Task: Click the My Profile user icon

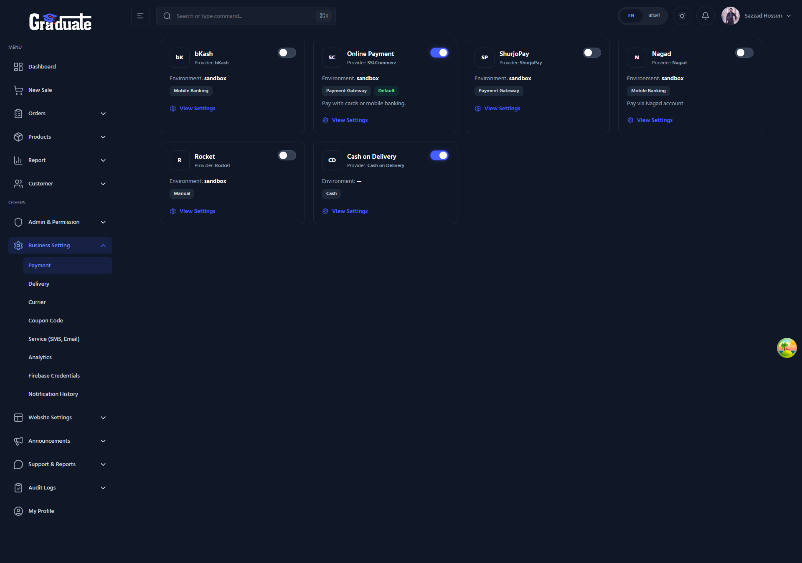Action: point(18,511)
